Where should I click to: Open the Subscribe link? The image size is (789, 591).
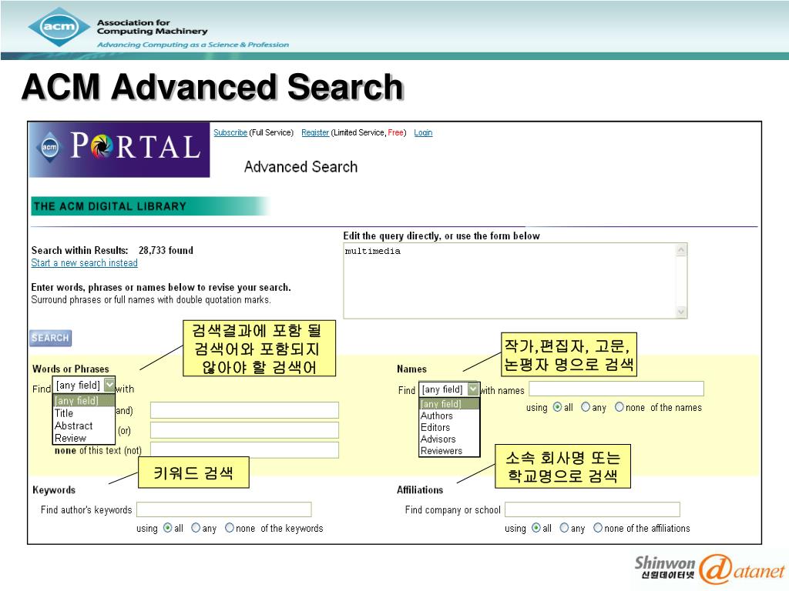230,132
